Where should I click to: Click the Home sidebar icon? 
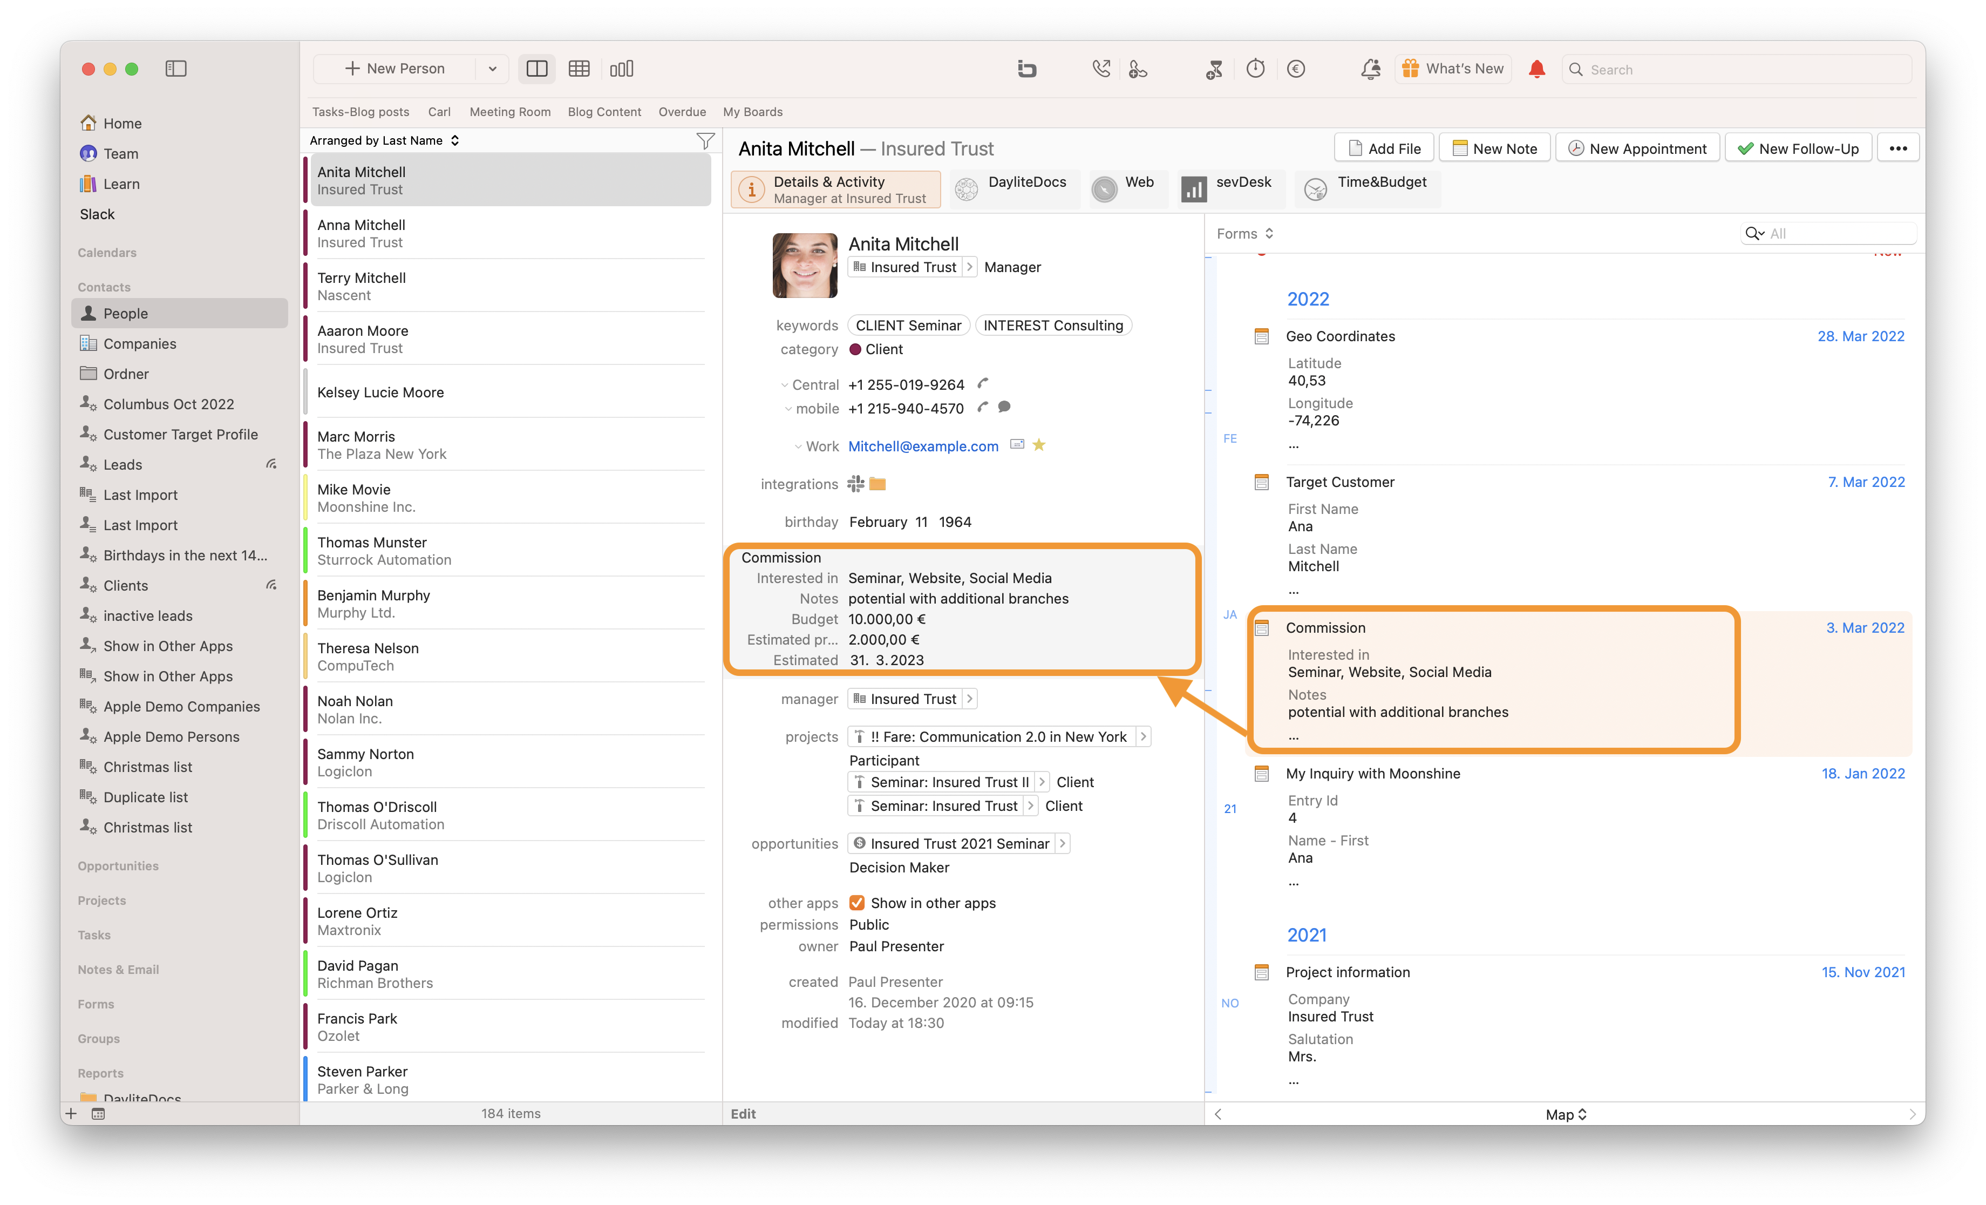click(x=89, y=123)
